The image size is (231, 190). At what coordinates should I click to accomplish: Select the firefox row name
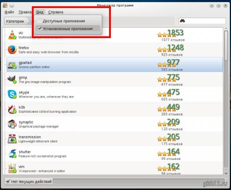coord(24,48)
